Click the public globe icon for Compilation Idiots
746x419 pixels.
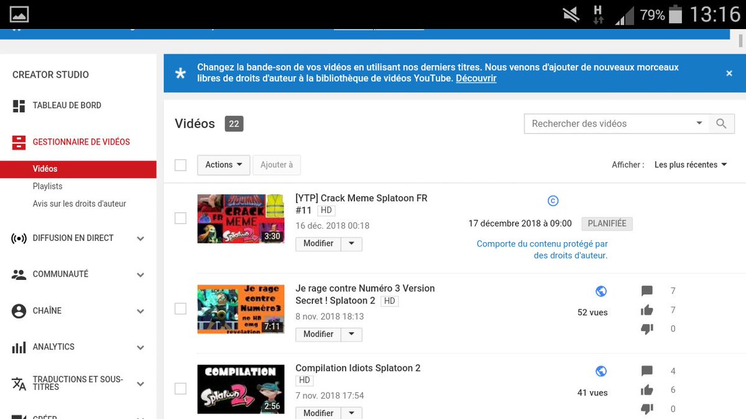(601, 371)
